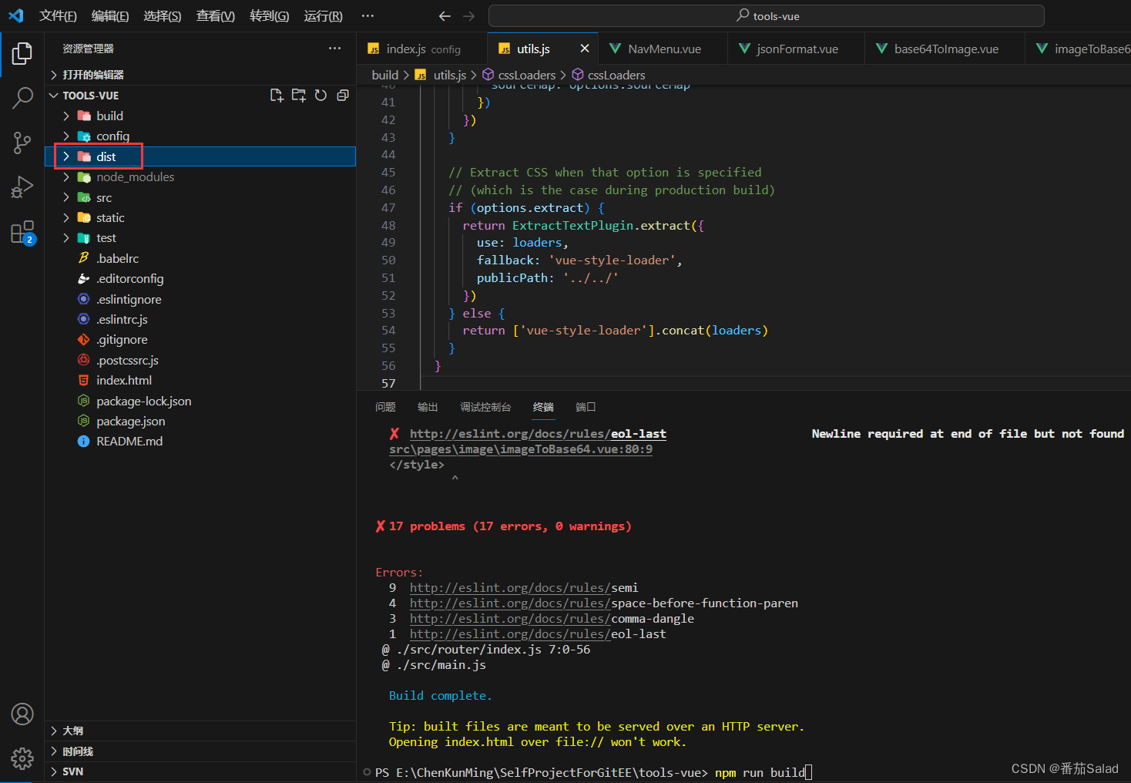Switch to the index.js config tab

[x=422, y=49]
